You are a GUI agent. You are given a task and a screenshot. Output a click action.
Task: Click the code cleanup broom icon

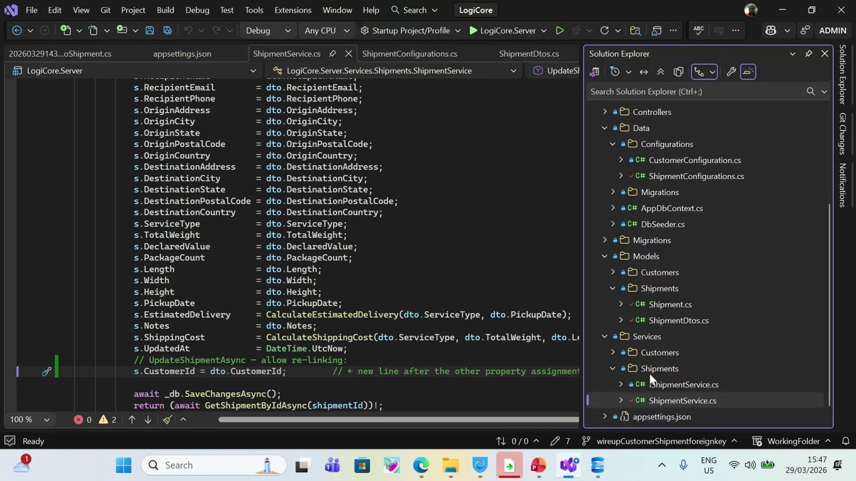pyautogui.click(x=167, y=420)
